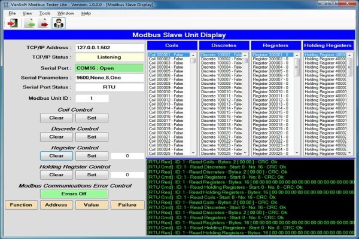The width and height of the screenshot is (359, 239).
Task: Select row Coil 000017 - False
Action: click(169, 121)
